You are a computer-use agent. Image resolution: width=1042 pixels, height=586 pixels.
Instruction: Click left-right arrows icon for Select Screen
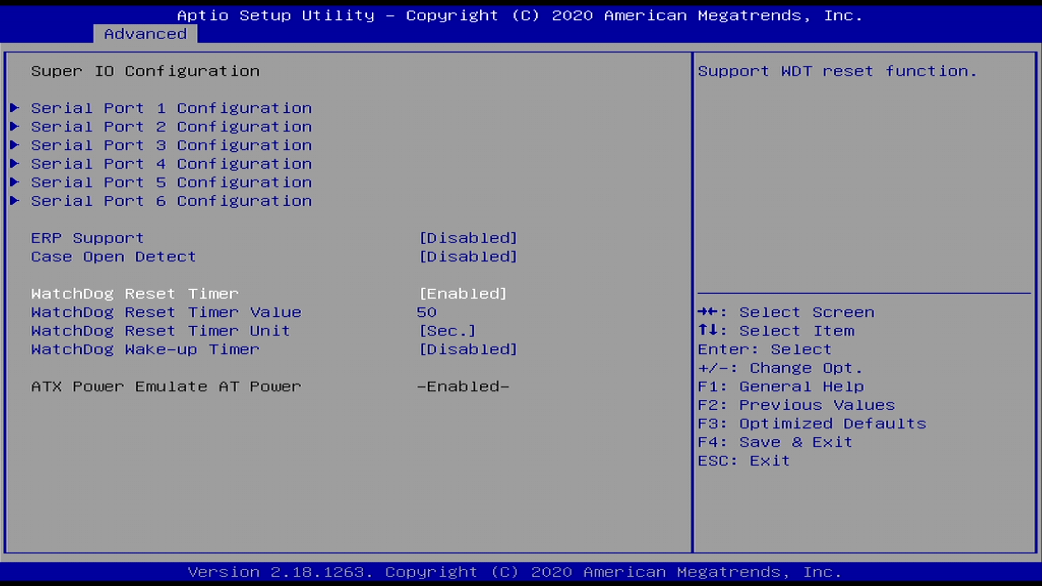pyautogui.click(x=708, y=312)
